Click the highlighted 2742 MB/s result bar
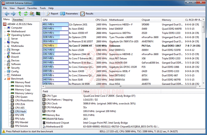Viewport: 207px width, 135px height. [55, 46]
